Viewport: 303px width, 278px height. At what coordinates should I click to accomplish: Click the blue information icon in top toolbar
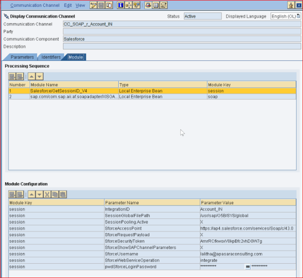121,5
